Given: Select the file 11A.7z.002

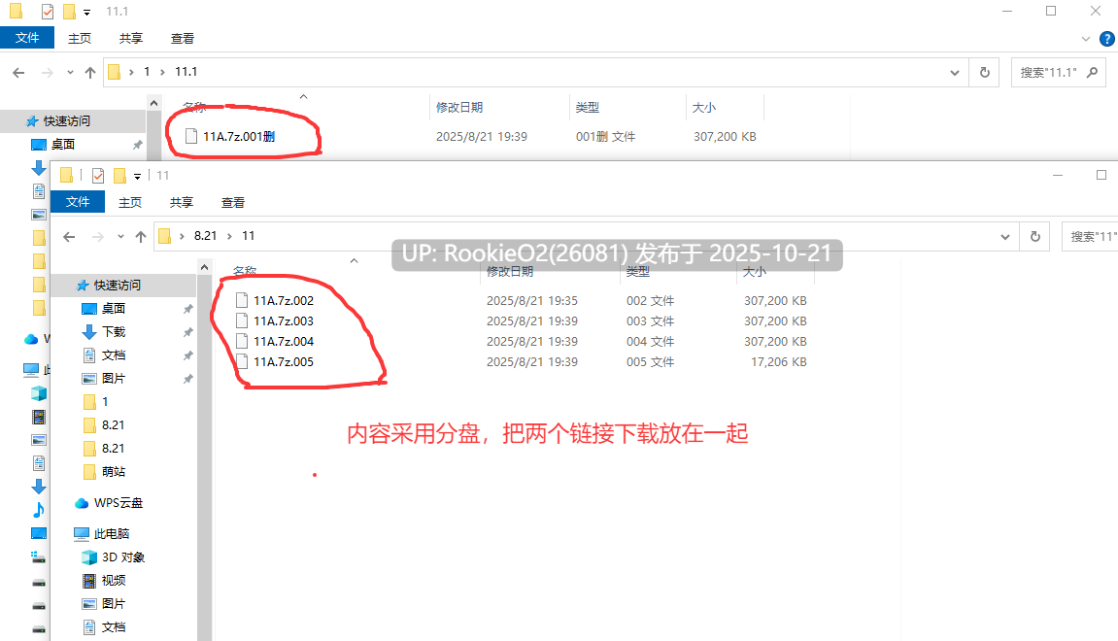Looking at the screenshot, I should (283, 301).
